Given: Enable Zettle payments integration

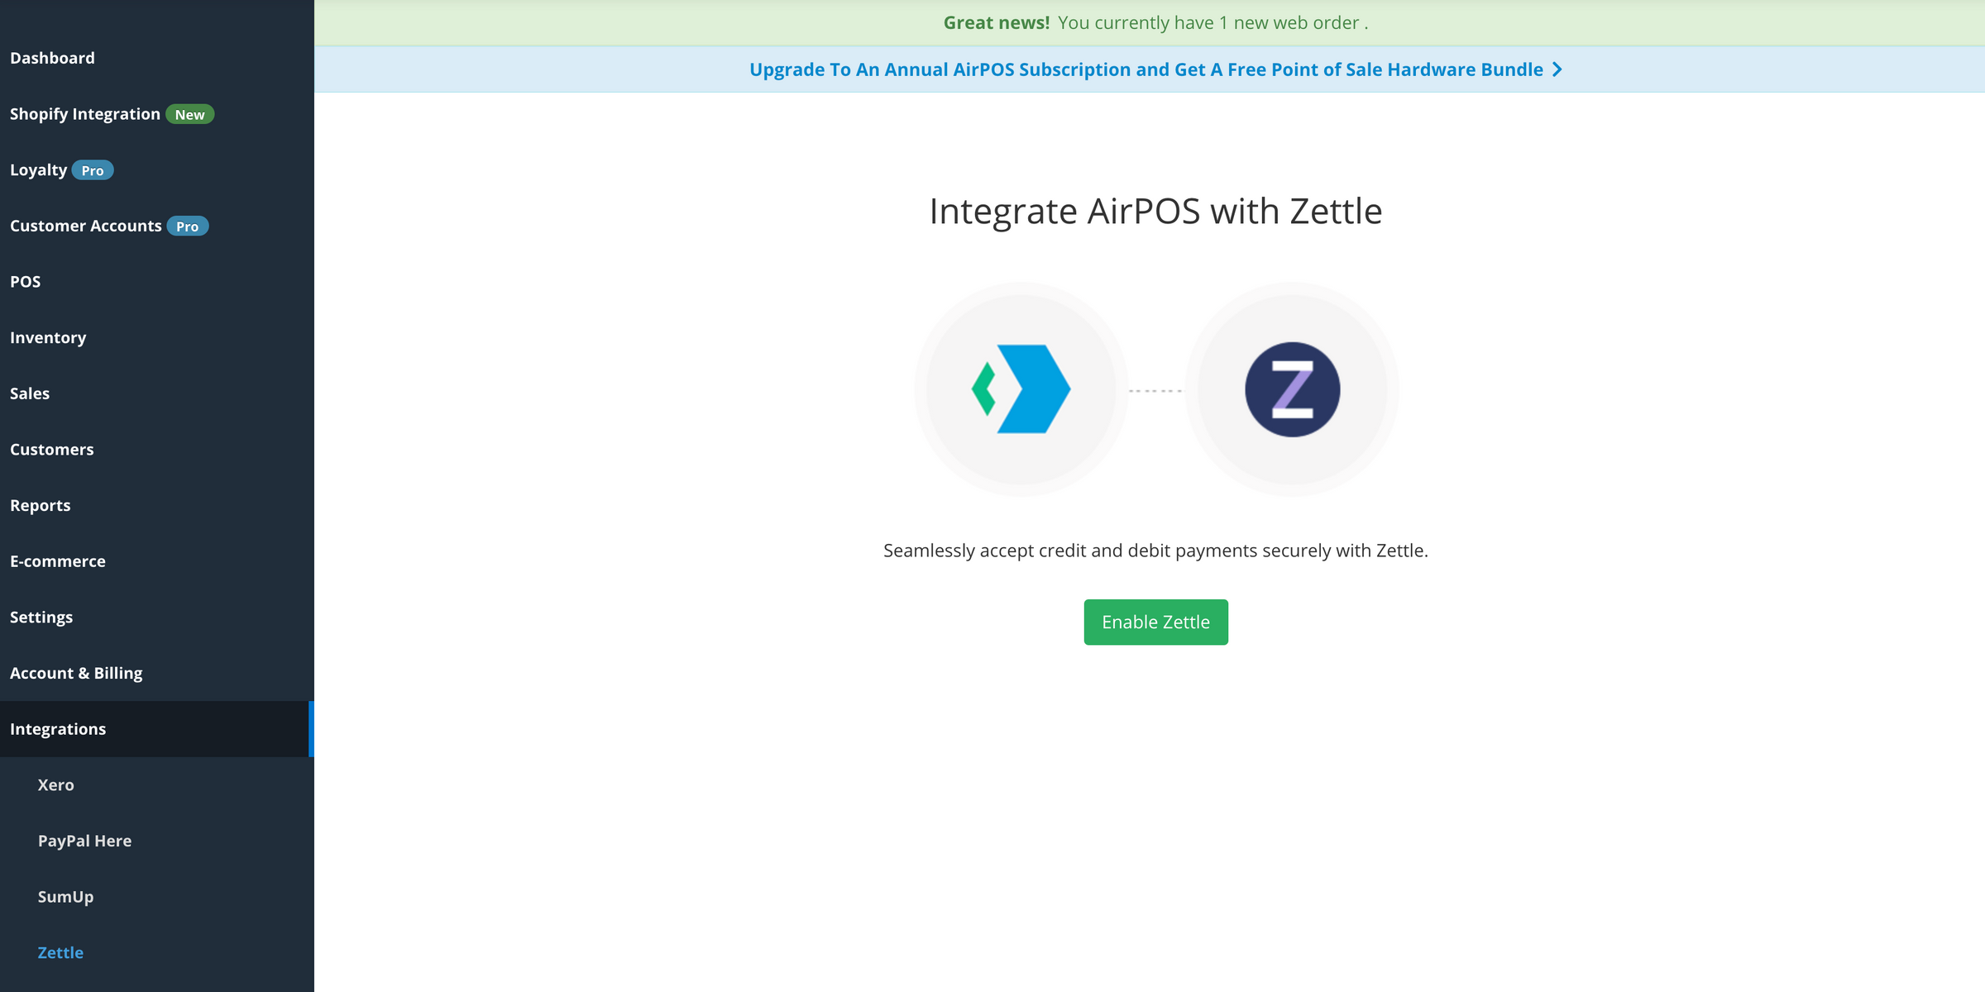Looking at the screenshot, I should pyautogui.click(x=1155, y=622).
